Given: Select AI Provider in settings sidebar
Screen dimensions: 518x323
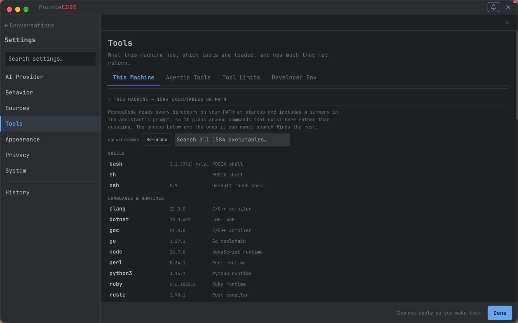Looking at the screenshot, I should pyautogui.click(x=50, y=77).
